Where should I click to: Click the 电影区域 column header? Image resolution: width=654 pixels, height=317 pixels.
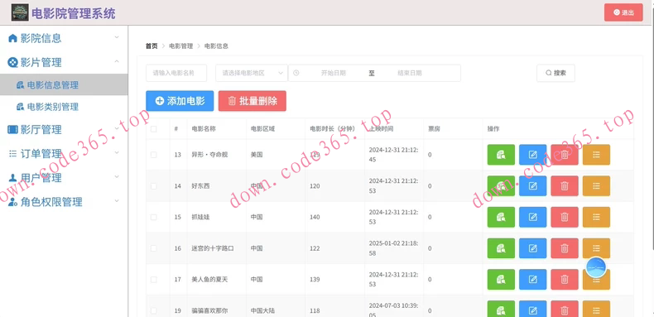(x=262, y=129)
